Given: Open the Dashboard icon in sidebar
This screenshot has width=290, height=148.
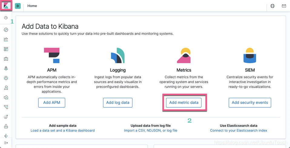Looking at the screenshot, I should coord(6,49).
